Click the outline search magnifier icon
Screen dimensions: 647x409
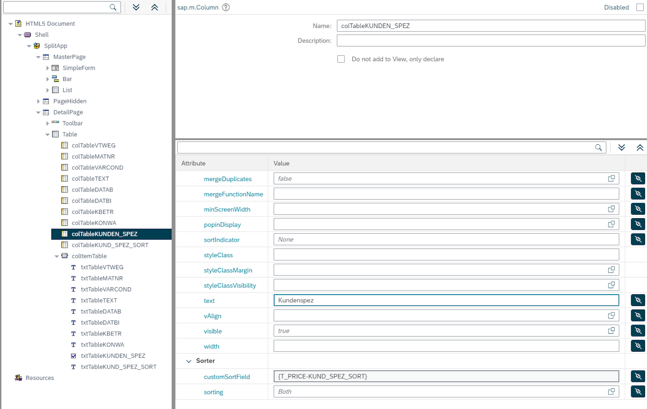[x=113, y=7]
